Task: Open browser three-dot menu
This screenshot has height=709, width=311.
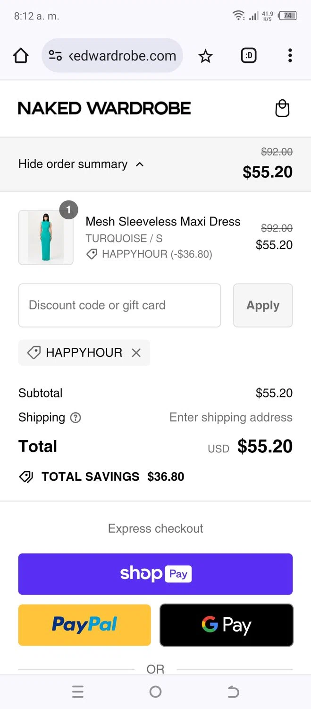Action: 290,56
